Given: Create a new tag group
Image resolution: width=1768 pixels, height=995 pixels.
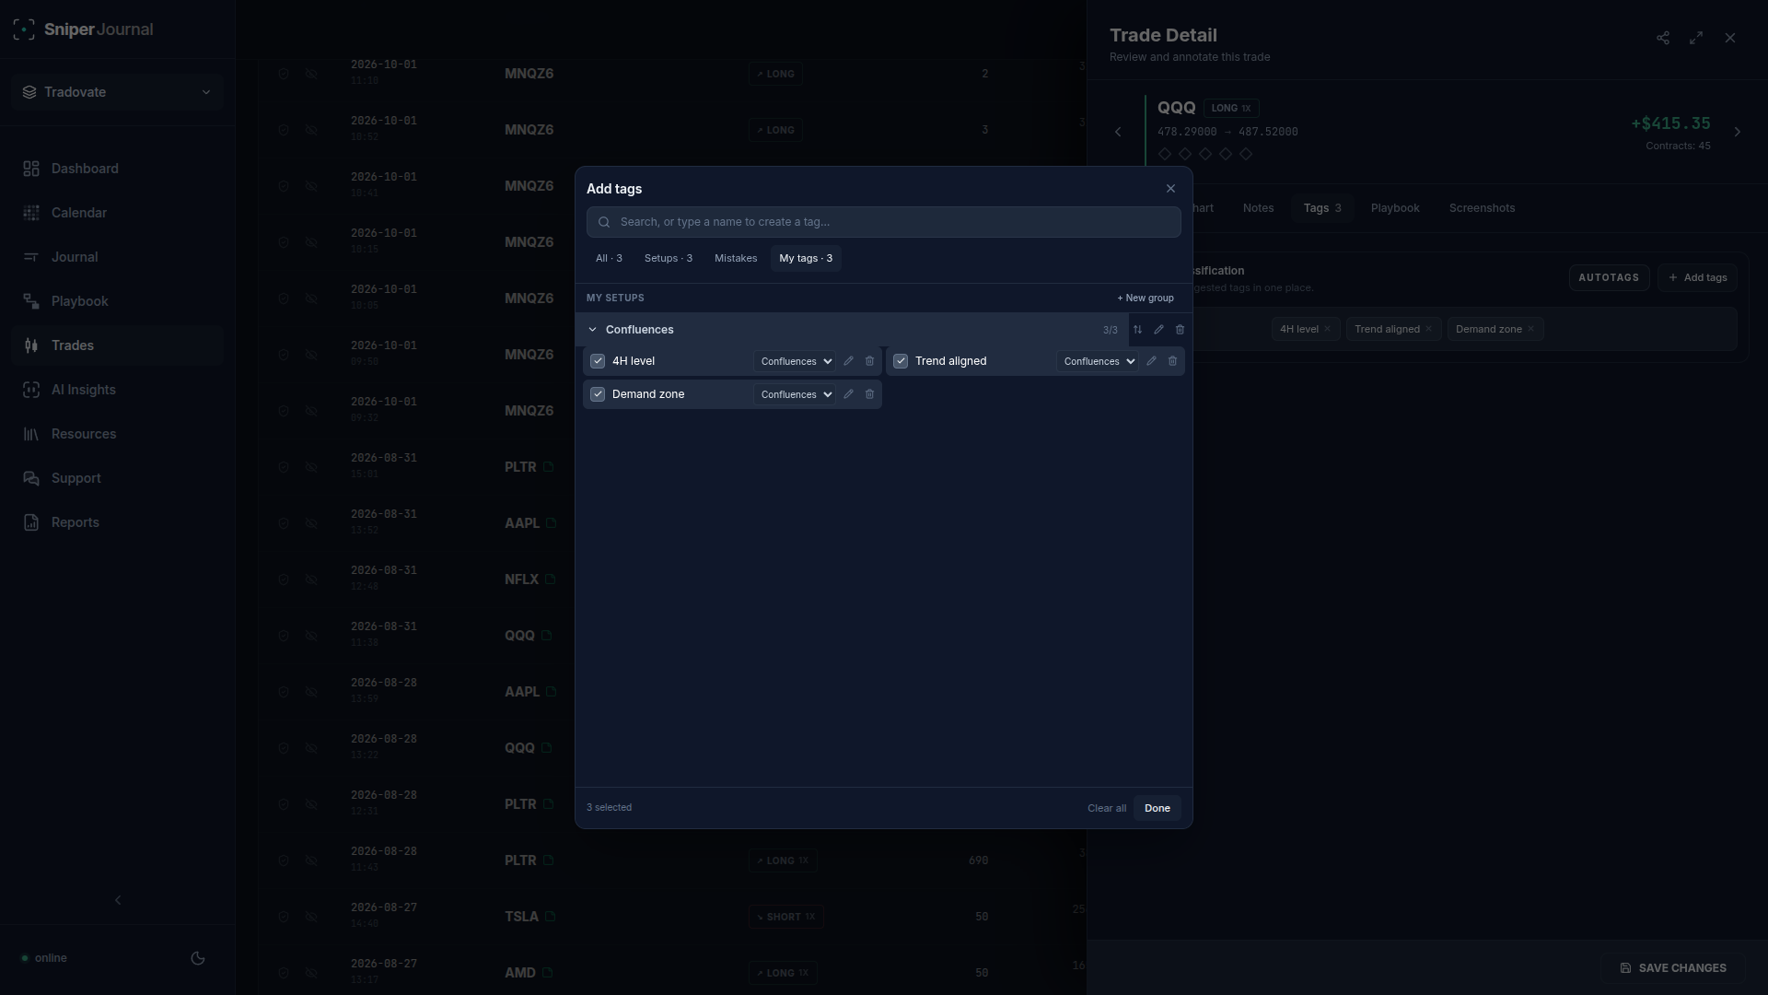Looking at the screenshot, I should tap(1146, 298).
